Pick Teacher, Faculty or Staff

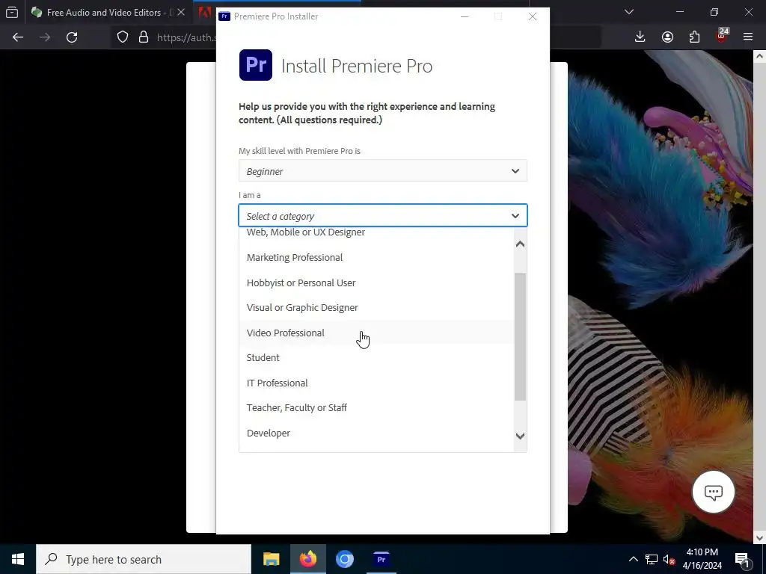(x=376, y=408)
